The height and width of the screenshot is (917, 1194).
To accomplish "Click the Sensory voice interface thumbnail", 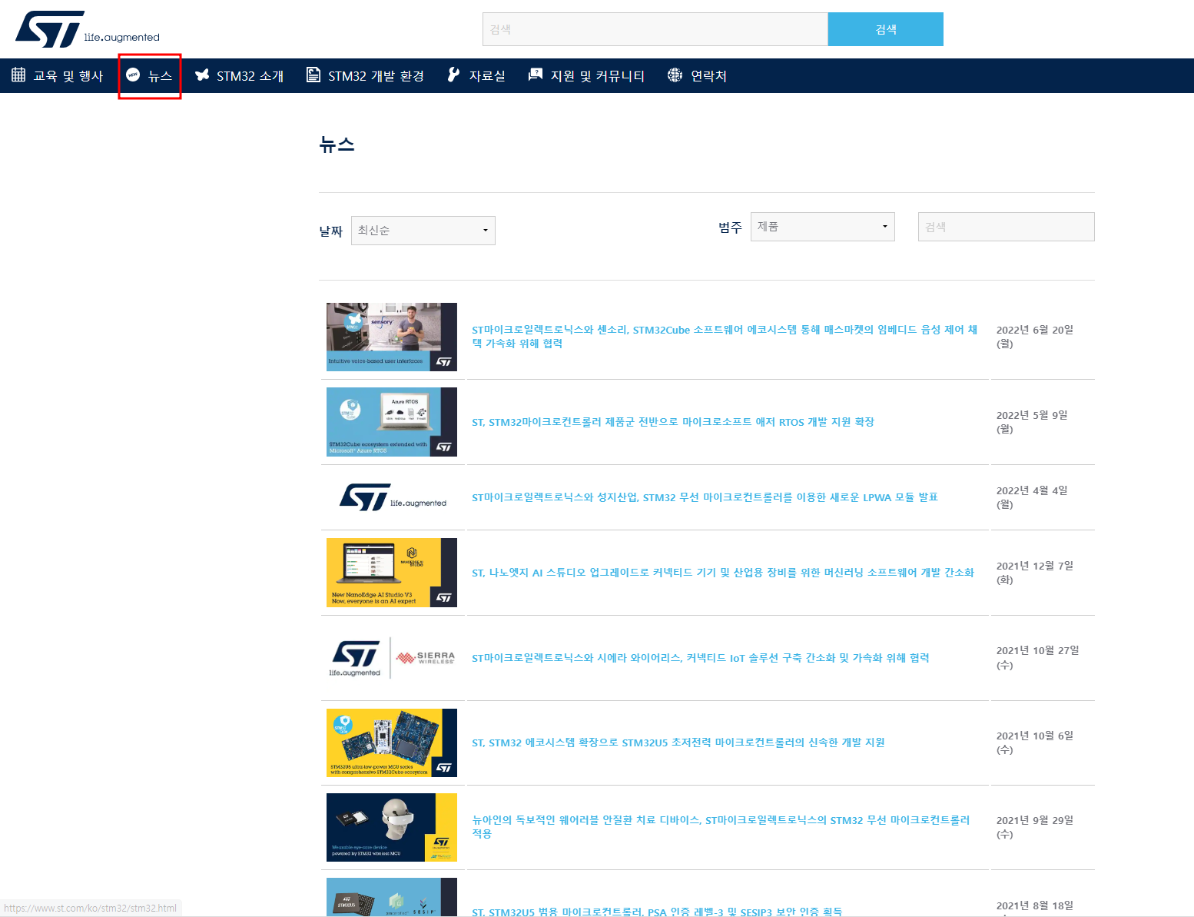I will pos(392,337).
